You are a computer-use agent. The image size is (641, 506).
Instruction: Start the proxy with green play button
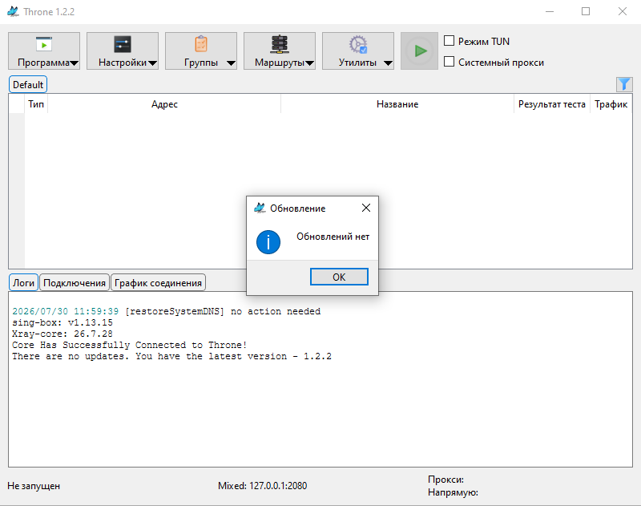(419, 51)
